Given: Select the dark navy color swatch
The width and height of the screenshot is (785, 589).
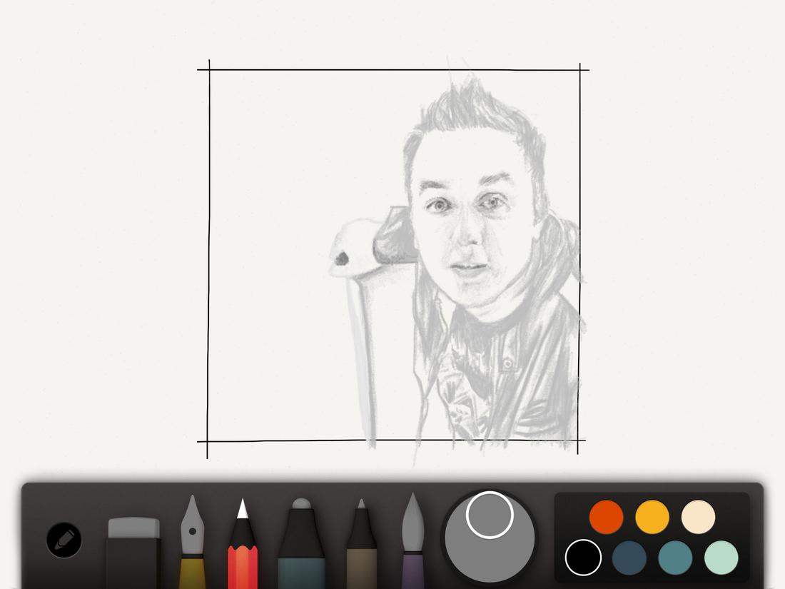Looking at the screenshot, I should click(629, 558).
